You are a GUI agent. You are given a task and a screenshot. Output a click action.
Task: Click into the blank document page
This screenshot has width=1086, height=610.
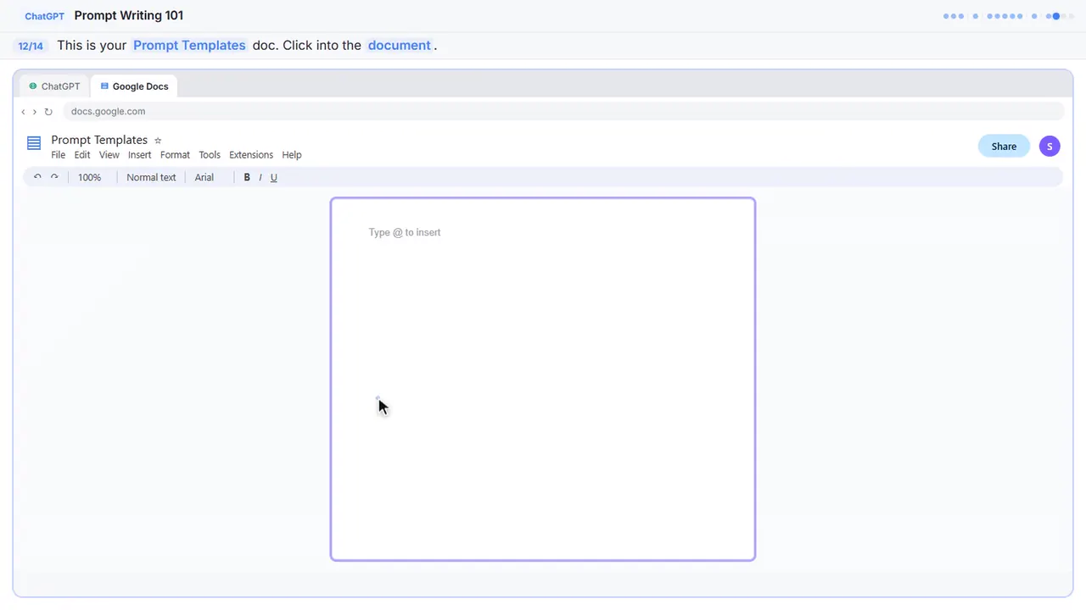(543, 379)
